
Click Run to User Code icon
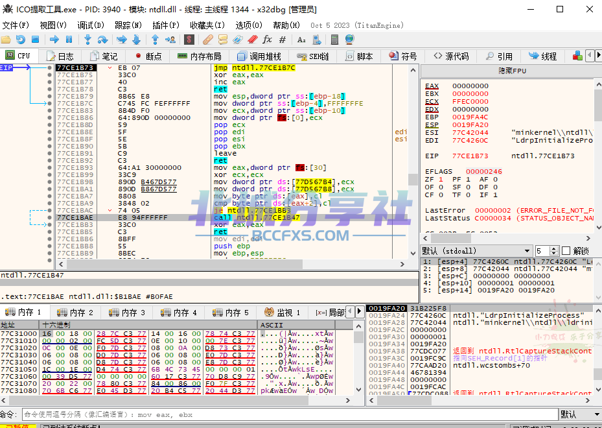[x=170, y=39]
